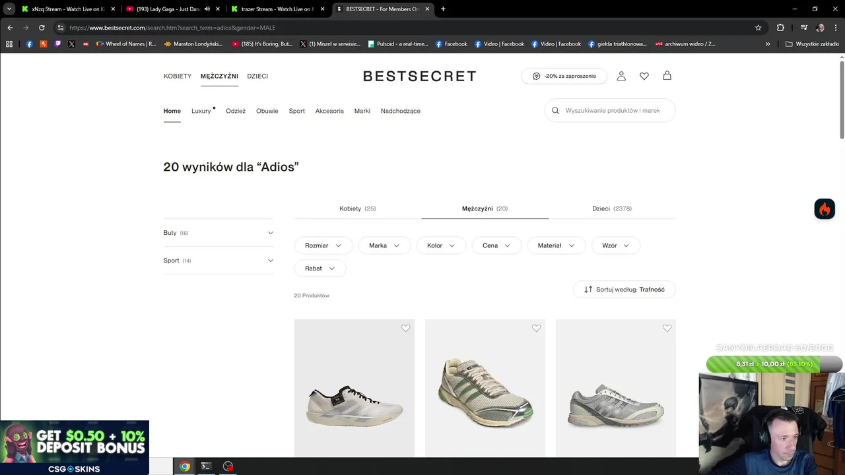This screenshot has width=845, height=475.
Task: Open the Rozmiar filter dropdown
Action: point(323,245)
